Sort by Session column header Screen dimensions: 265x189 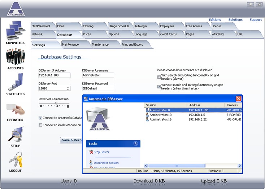tap(165, 105)
